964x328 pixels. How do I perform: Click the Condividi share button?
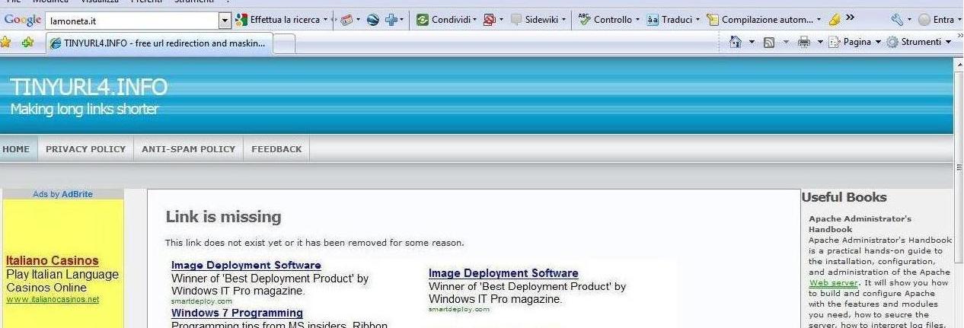[x=446, y=20]
